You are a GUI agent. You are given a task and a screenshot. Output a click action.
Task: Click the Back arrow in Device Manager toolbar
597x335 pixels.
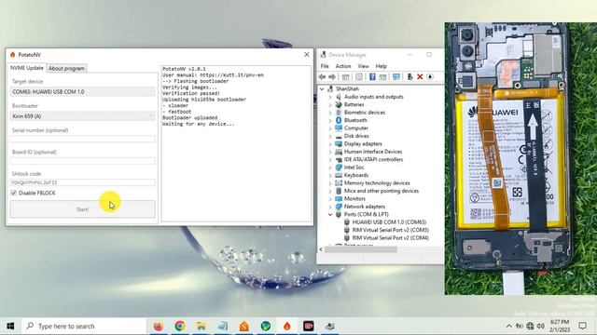pos(322,77)
